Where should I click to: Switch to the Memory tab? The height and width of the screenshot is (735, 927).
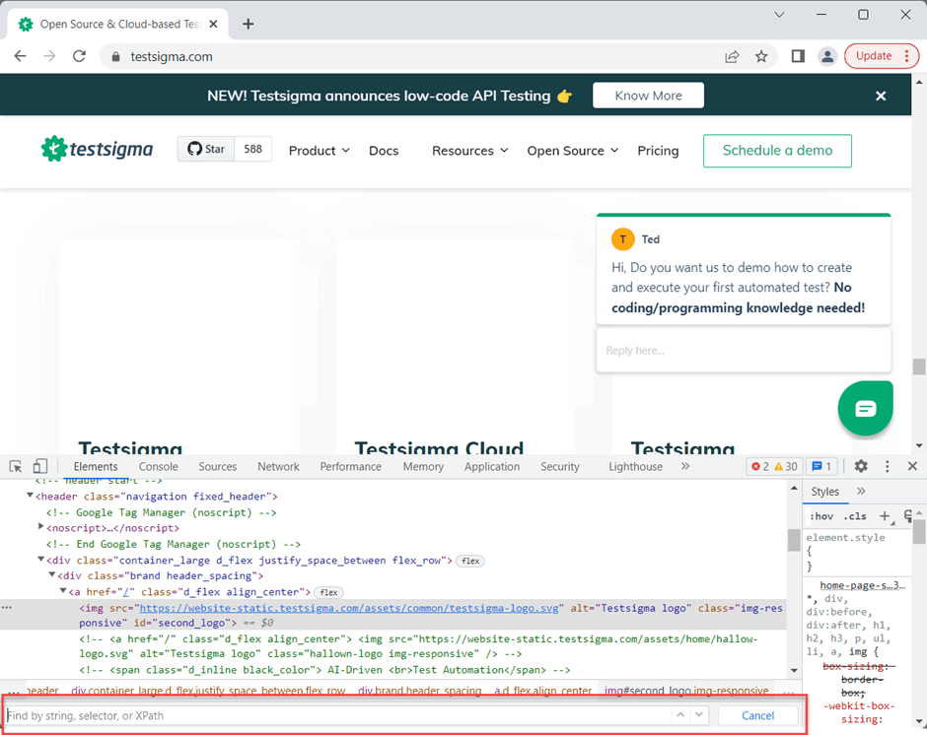(423, 466)
